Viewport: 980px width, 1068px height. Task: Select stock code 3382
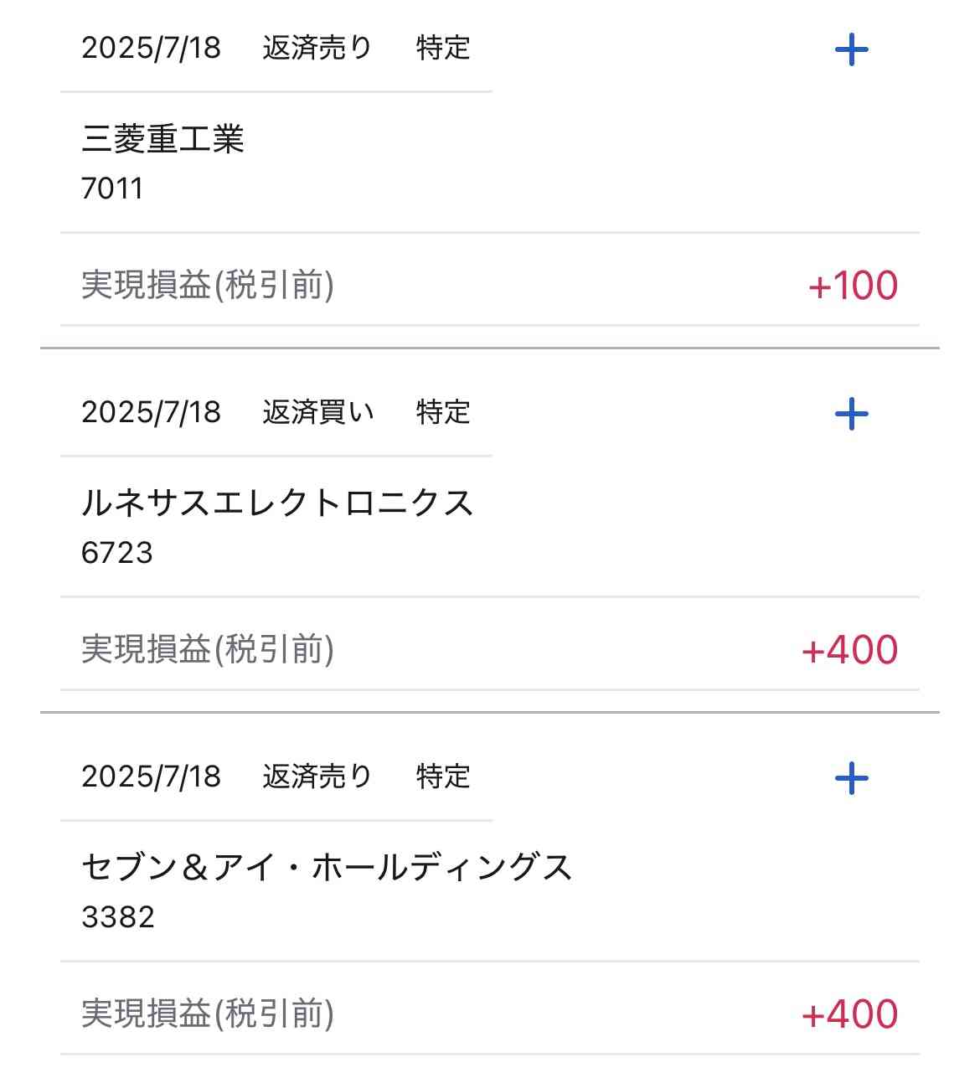118,917
